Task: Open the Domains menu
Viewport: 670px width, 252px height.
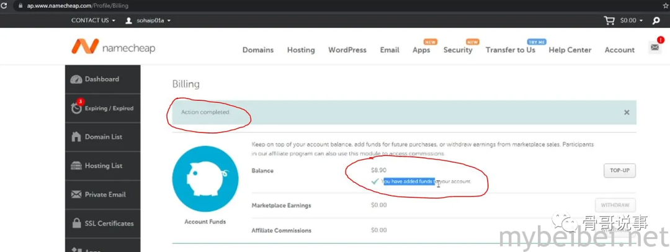Action: 258,50
